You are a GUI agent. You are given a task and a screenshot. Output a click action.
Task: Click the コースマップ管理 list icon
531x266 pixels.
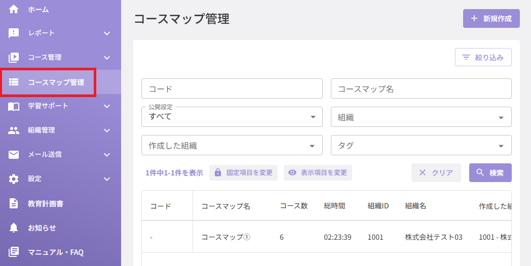(14, 82)
